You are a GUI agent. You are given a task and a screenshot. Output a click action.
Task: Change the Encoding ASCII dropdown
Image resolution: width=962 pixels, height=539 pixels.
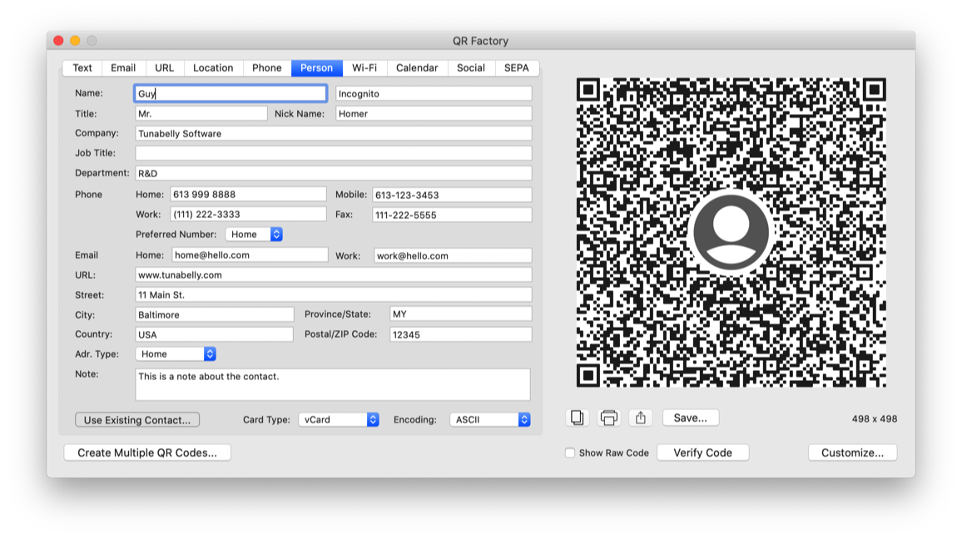[x=489, y=420]
